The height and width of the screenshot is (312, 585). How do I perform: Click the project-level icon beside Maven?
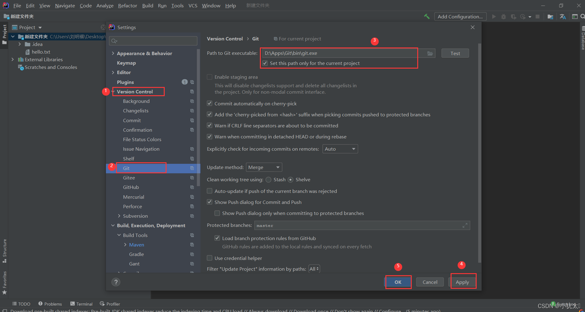[192, 245]
